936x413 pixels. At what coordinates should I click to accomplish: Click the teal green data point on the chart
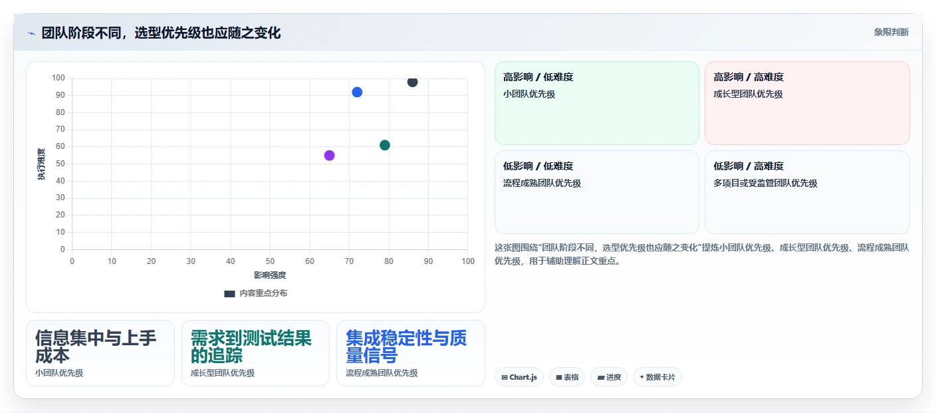coord(385,145)
